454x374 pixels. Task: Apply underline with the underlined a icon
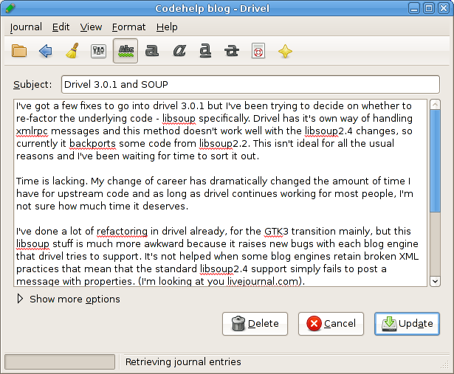(x=205, y=51)
